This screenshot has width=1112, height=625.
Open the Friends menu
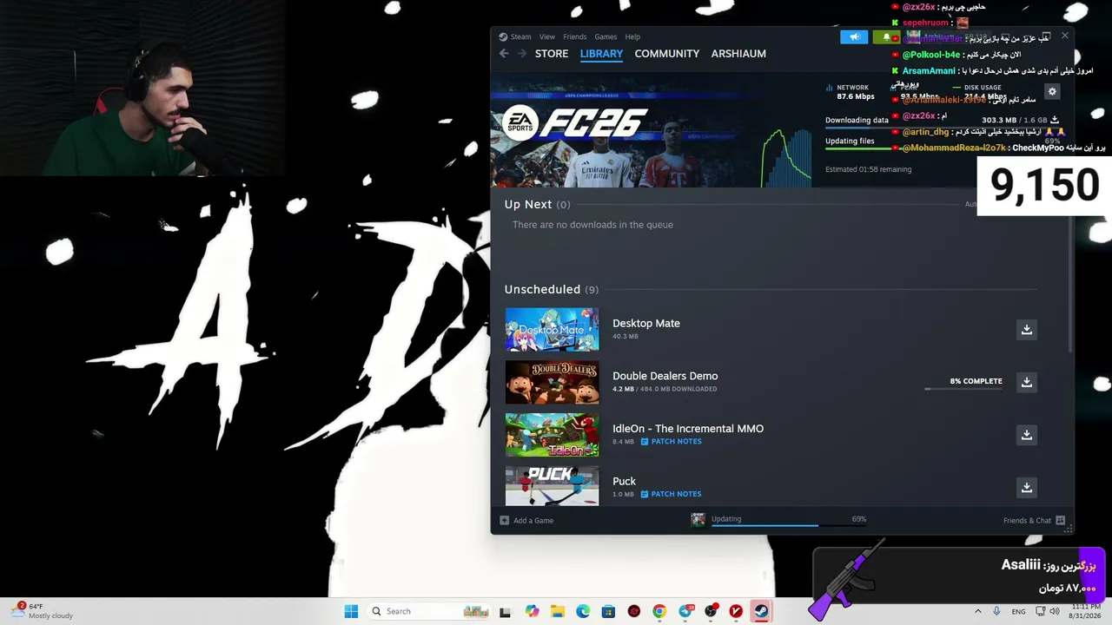point(575,36)
